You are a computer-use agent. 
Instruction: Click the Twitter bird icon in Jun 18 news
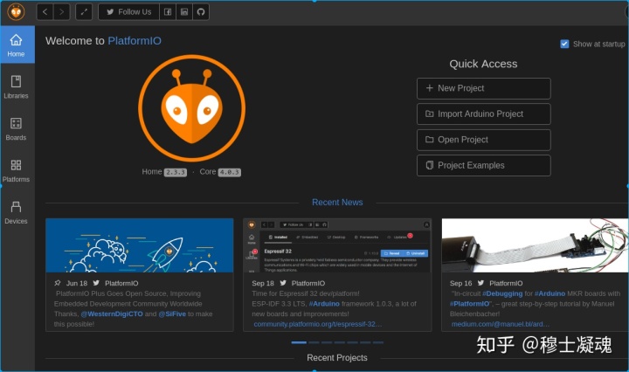pos(96,283)
